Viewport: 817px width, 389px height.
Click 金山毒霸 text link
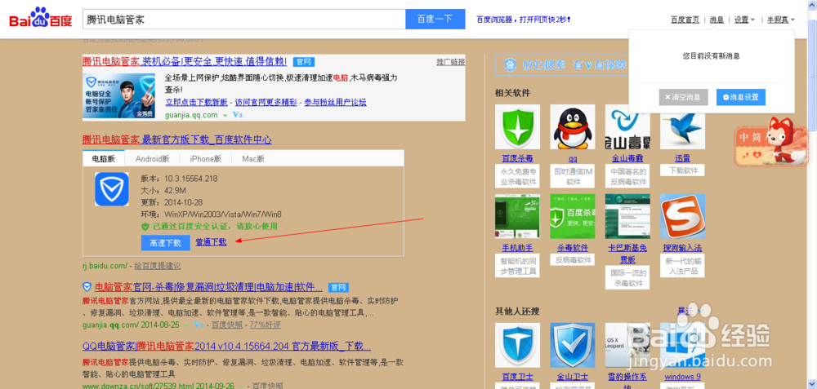(x=627, y=158)
